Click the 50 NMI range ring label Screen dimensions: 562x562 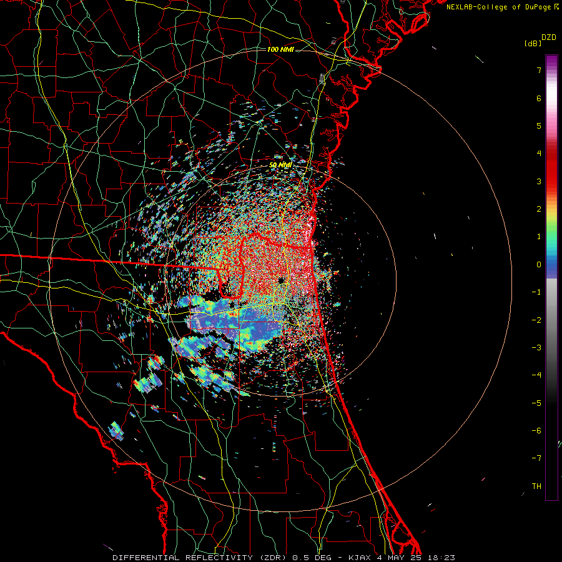point(280,165)
